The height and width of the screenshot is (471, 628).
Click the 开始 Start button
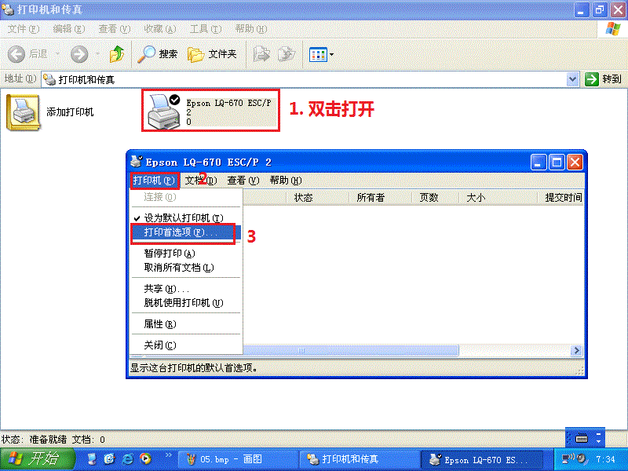pyautogui.click(x=38, y=459)
